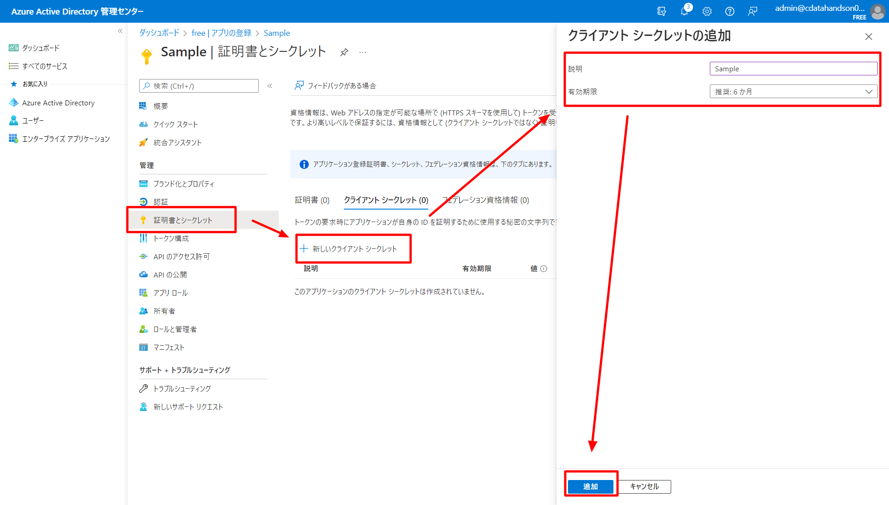Screen dimensions: 889x505
Task: Open the ellipsis more options beside title
Action: [x=362, y=52]
